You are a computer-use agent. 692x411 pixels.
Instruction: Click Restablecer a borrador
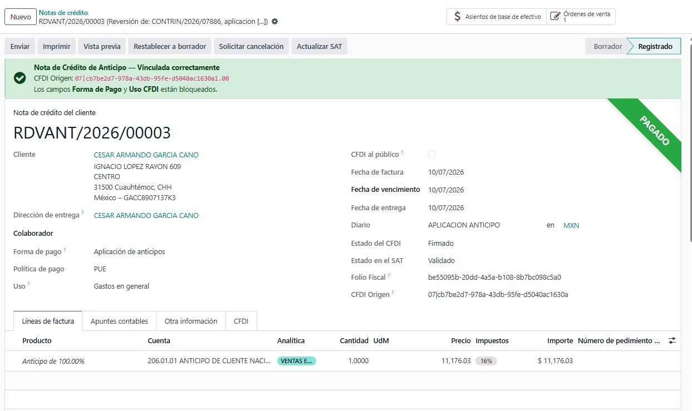(x=170, y=46)
